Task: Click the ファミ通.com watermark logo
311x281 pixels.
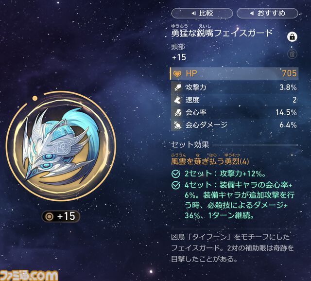Action: [x=29, y=276]
